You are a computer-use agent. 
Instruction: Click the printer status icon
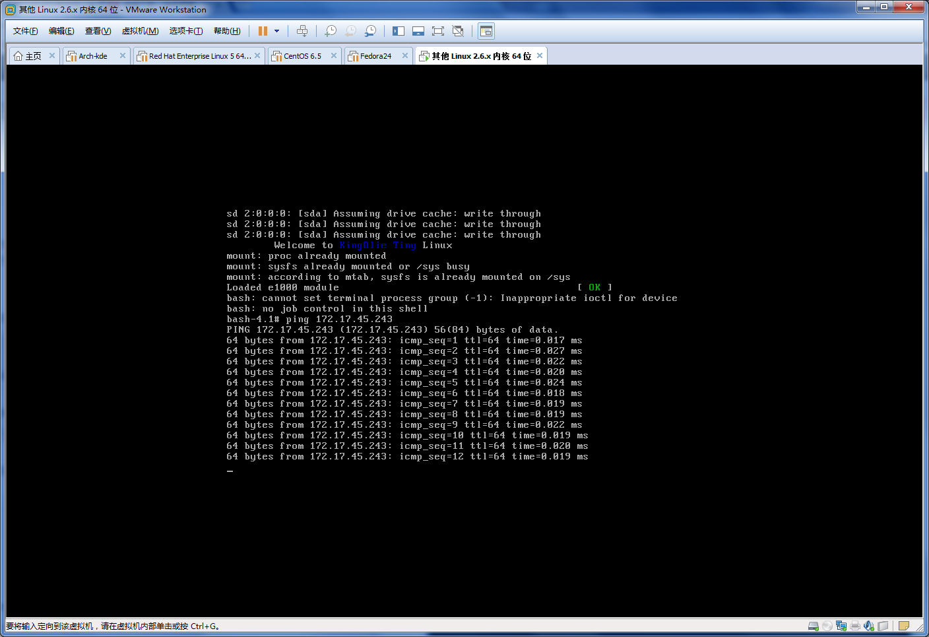(x=855, y=626)
